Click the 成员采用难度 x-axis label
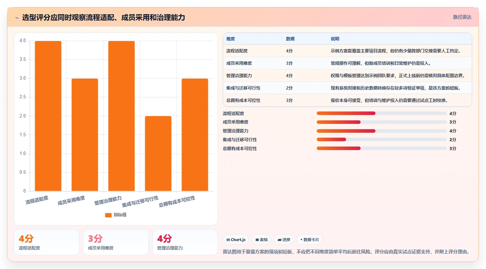The image size is (486, 269). point(71,201)
